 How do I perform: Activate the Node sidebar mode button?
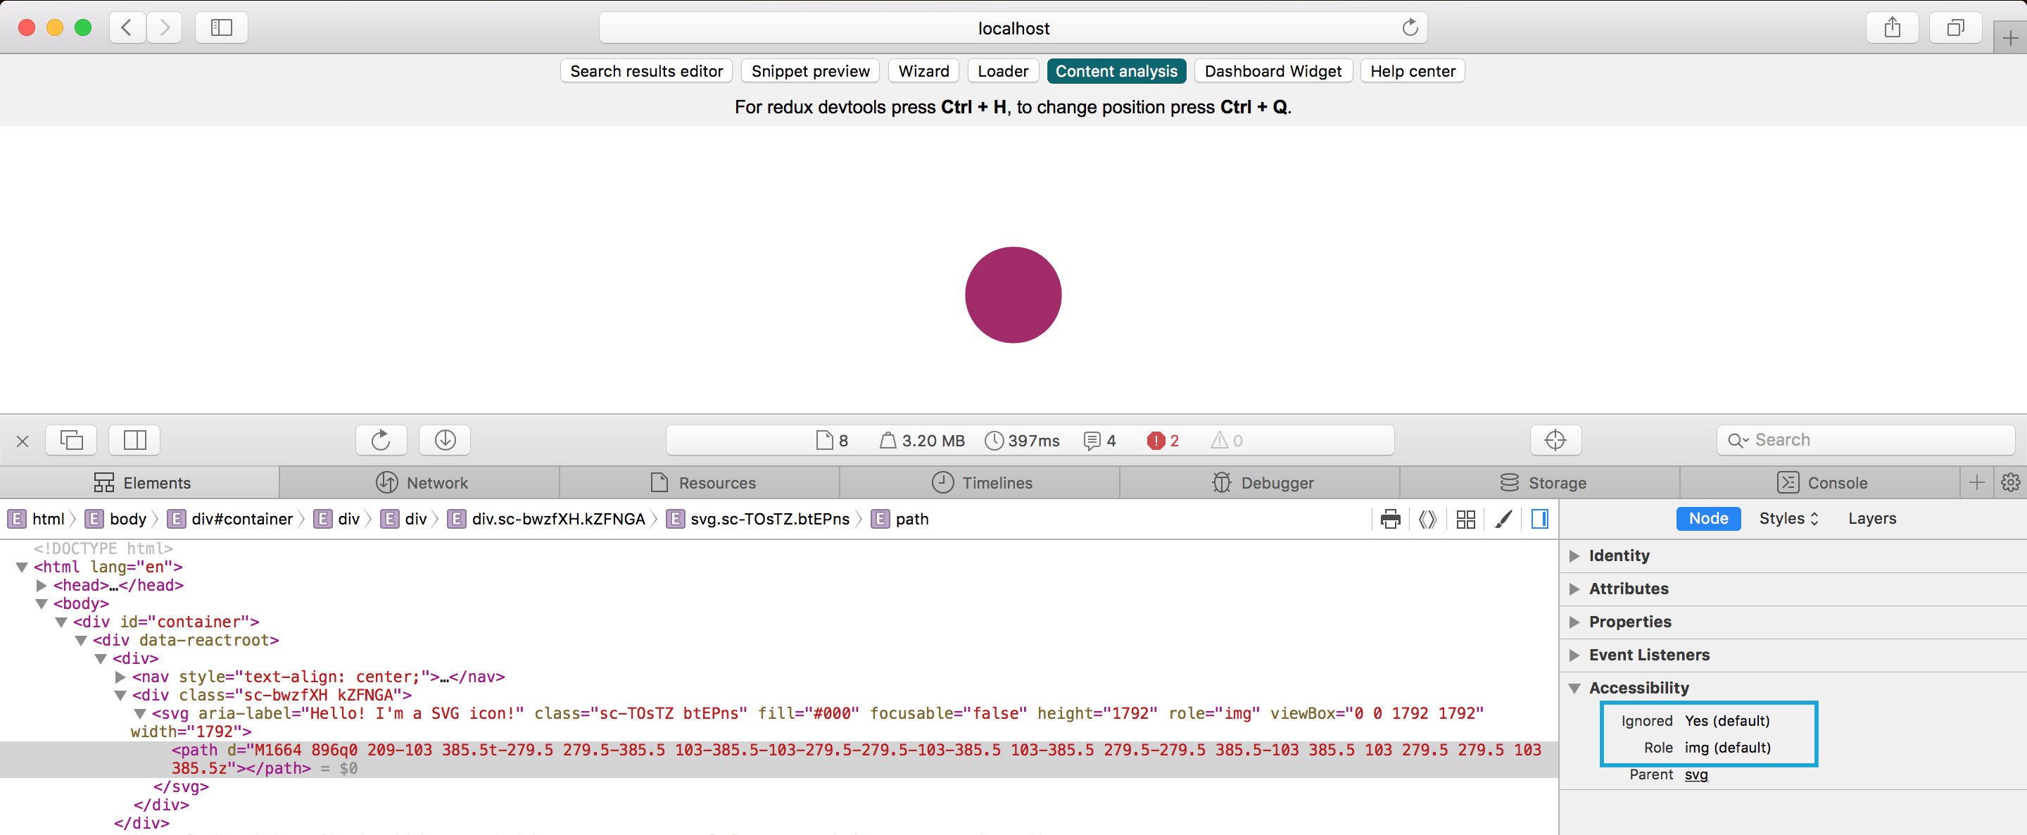1708,519
